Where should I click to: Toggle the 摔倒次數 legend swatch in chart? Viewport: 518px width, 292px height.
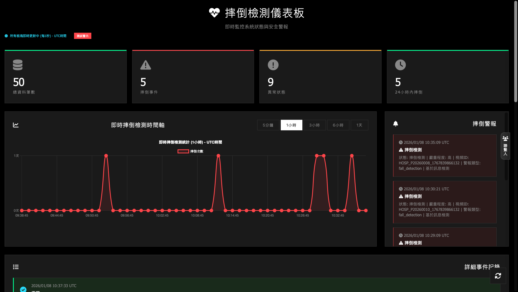coord(183,151)
